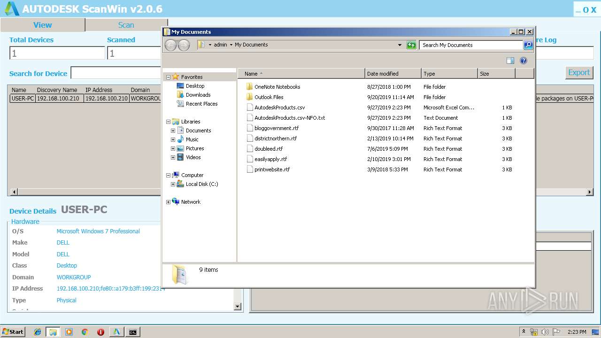This screenshot has height=338, width=601.
Task: Click the Scanned count field
Action: [134, 53]
